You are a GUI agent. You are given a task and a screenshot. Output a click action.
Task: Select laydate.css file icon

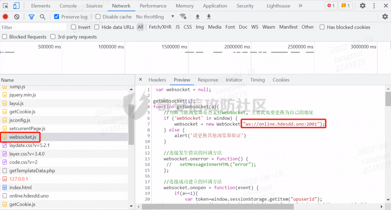[4, 146]
